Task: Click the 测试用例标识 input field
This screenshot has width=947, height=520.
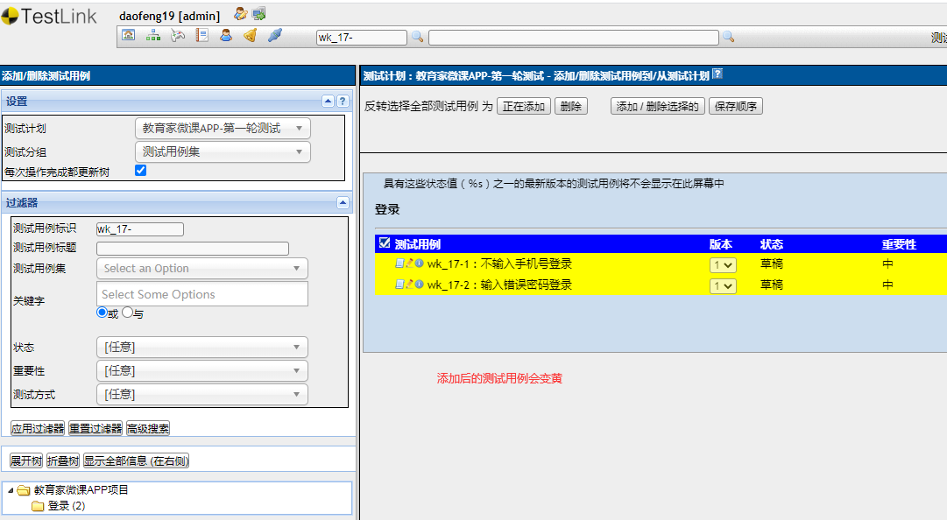Action: point(140,229)
